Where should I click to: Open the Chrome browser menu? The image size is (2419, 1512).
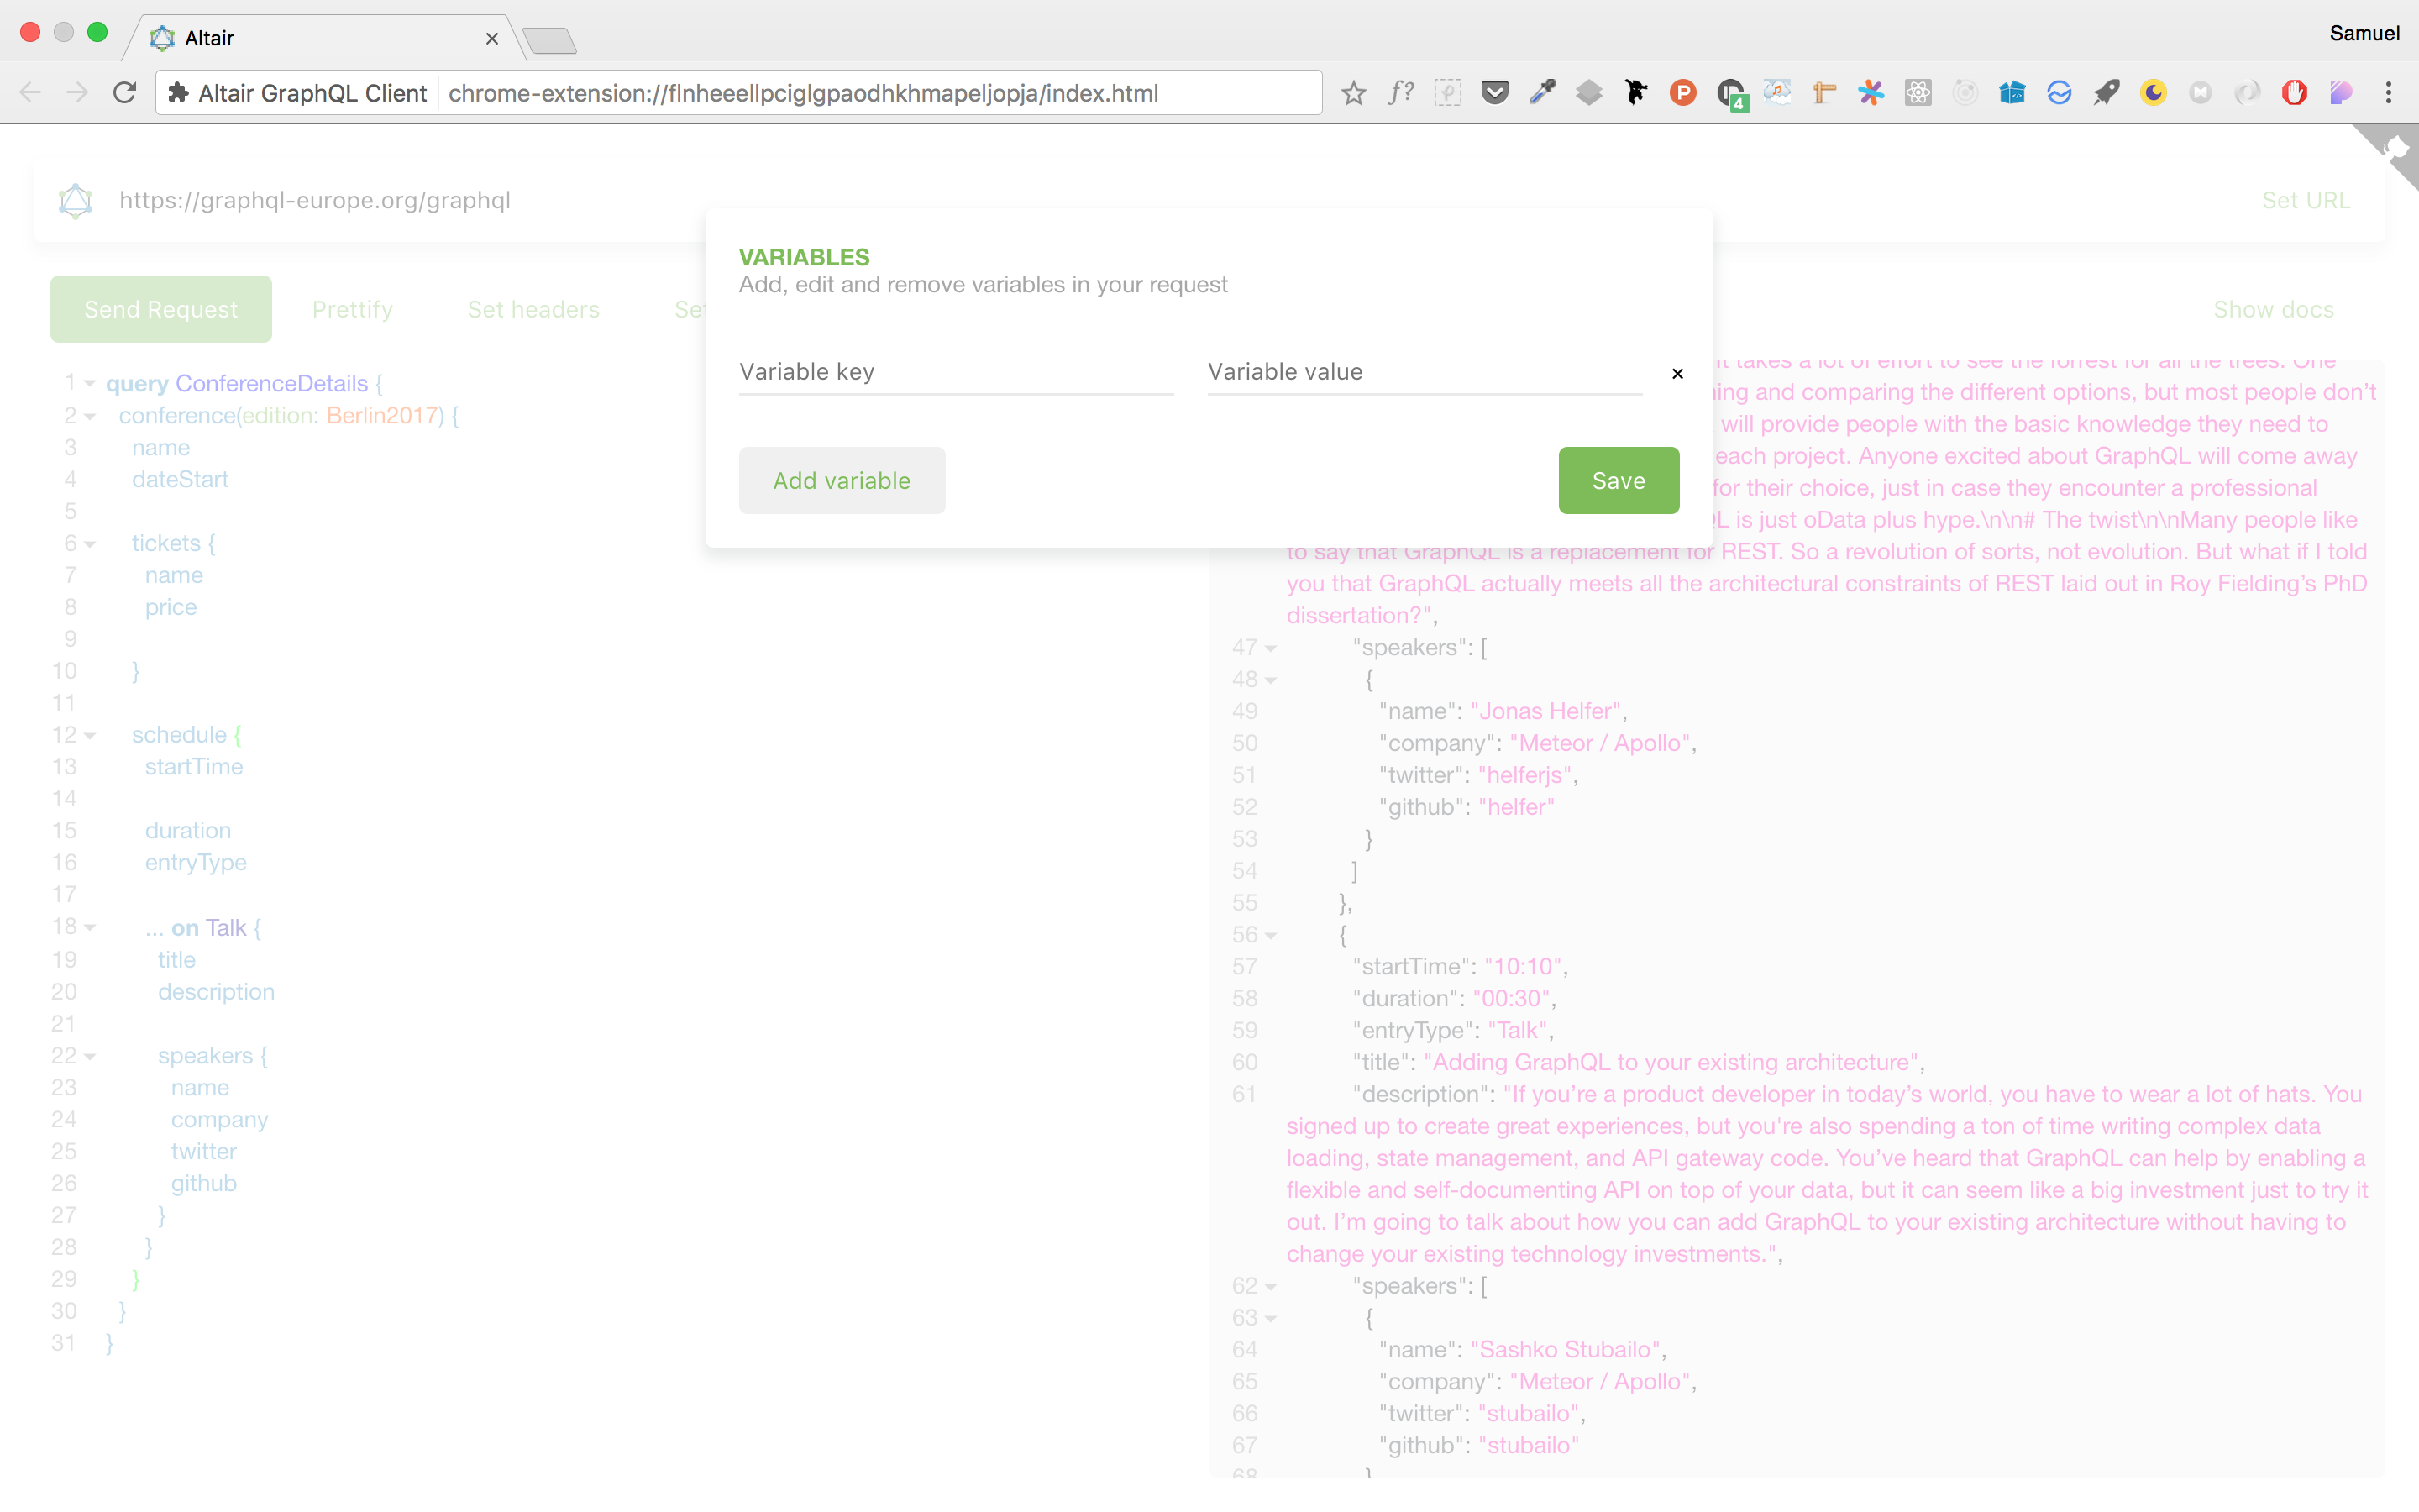pyautogui.click(x=2389, y=92)
